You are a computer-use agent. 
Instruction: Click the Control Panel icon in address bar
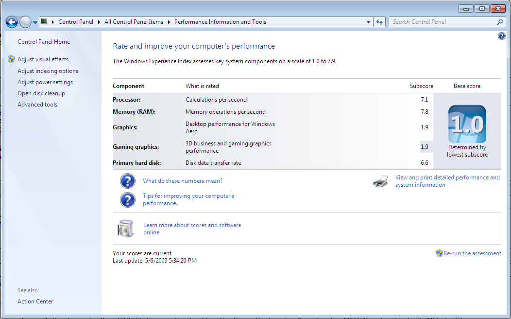tap(44, 21)
